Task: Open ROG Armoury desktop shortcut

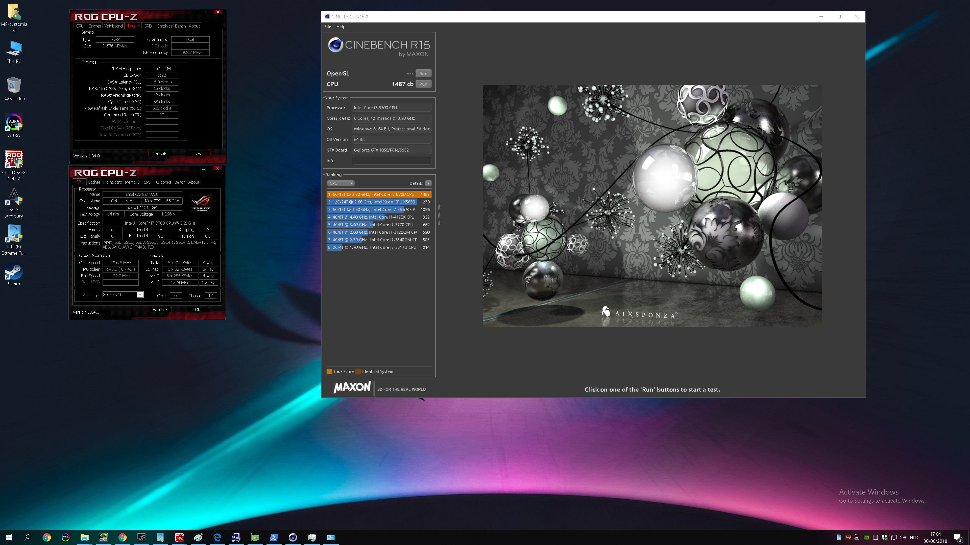Action: point(14,203)
